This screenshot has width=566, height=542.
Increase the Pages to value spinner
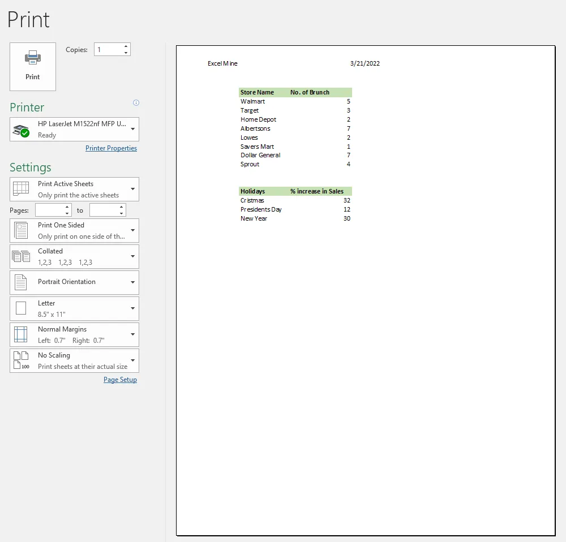pos(122,207)
